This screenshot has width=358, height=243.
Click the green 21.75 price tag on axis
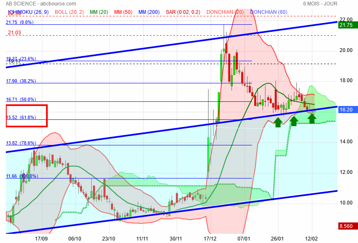coord(348,25)
